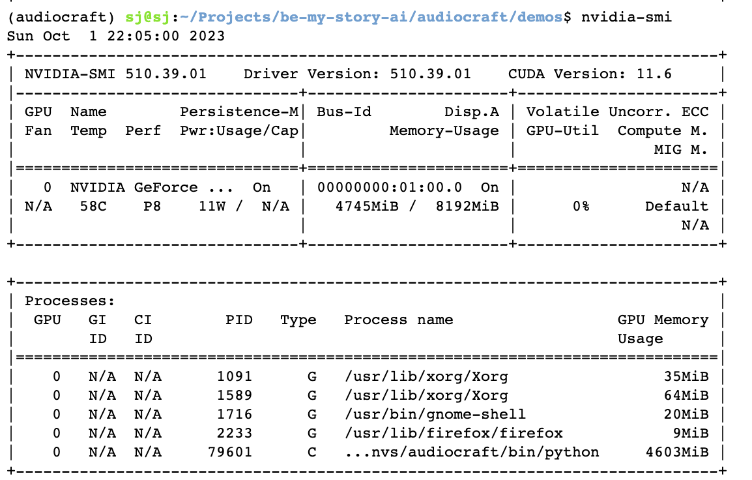This screenshot has height=480, width=752.
Task: Click the 4745MiB memory used value
Action: click(x=367, y=206)
